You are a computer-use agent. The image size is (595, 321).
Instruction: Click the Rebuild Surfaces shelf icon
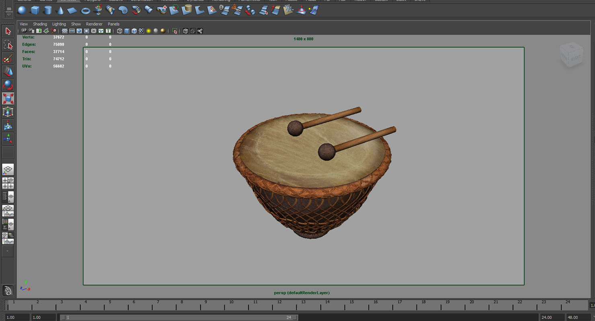coord(288,10)
